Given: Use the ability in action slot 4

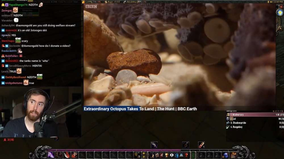Looking at the screenshot, I should pos(74,155).
